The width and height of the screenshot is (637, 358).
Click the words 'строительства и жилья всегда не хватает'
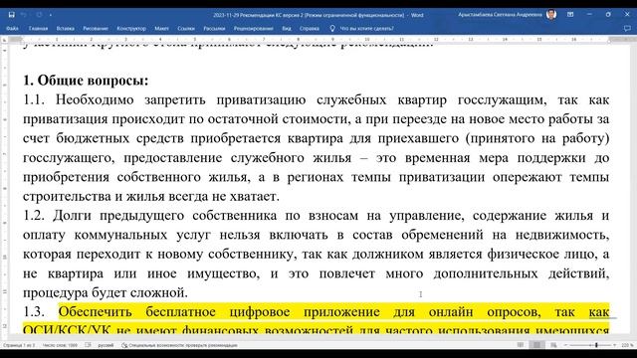pos(151,197)
